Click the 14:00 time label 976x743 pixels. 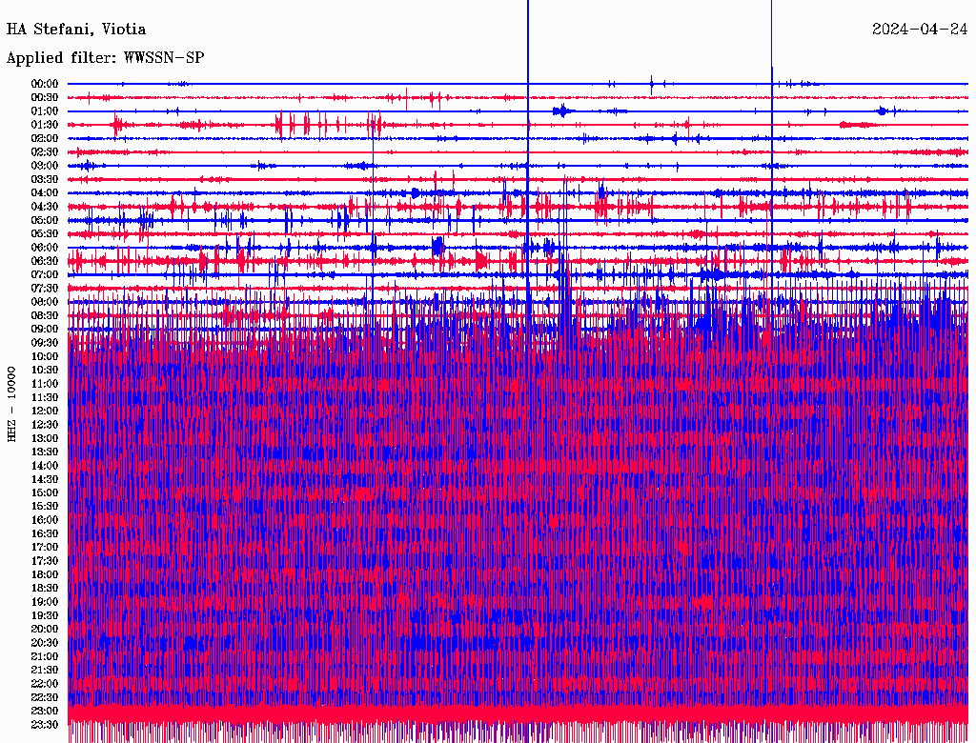click(45, 466)
